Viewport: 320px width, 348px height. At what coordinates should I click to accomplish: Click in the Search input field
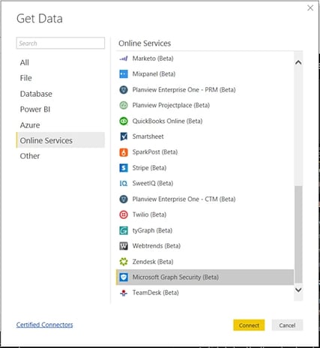(61, 43)
